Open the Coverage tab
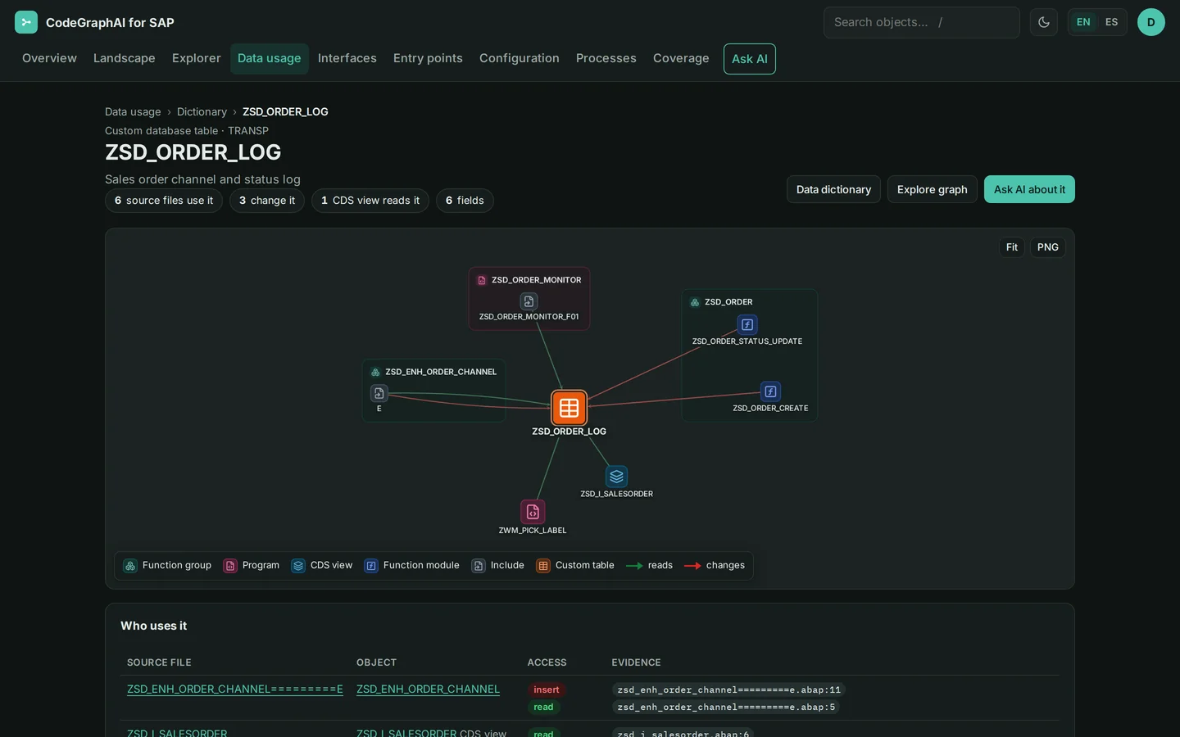Image resolution: width=1180 pixels, height=737 pixels. coord(681,58)
